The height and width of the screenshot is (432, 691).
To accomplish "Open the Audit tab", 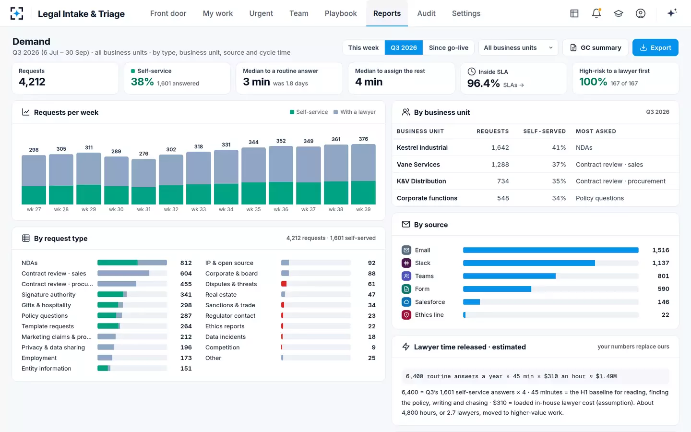I will pos(426,13).
